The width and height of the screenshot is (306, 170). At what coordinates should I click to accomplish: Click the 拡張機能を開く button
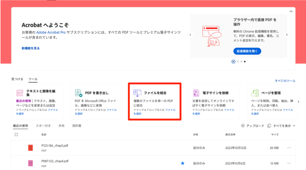pos(247,51)
